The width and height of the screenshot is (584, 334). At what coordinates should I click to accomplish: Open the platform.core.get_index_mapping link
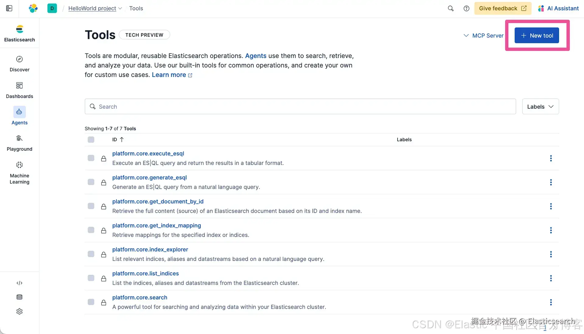click(x=156, y=226)
